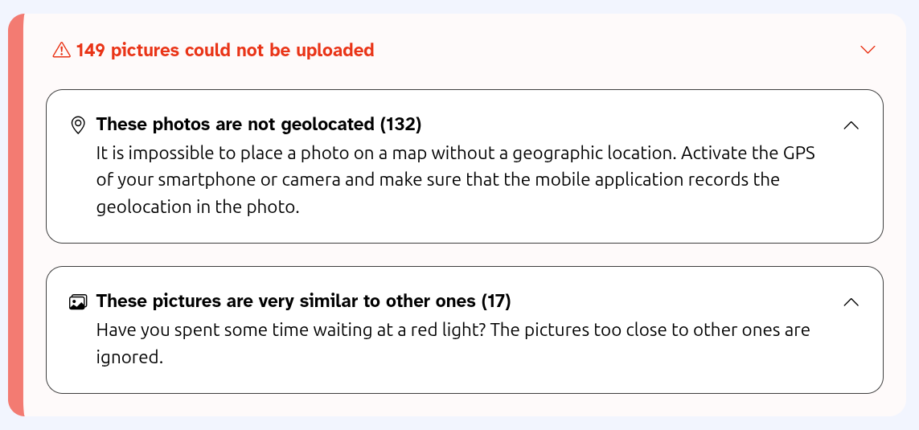Click the word 'GPS' in the geolocation description
919x430 pixels.
click(798, 153)
